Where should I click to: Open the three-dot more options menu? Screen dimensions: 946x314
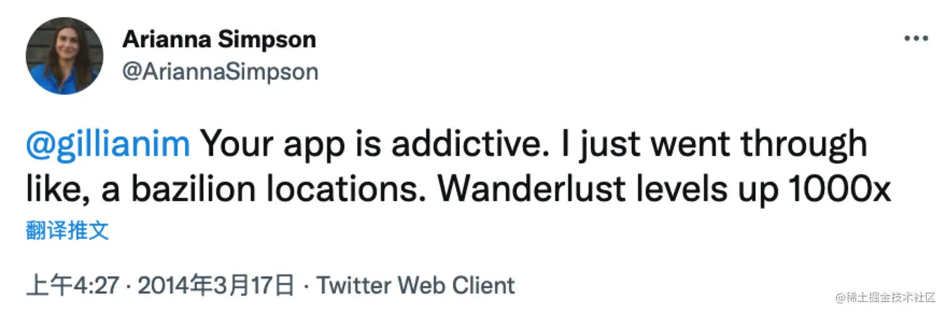click(917, 39)
